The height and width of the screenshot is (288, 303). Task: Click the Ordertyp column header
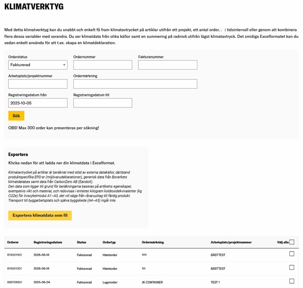(109, 242)
